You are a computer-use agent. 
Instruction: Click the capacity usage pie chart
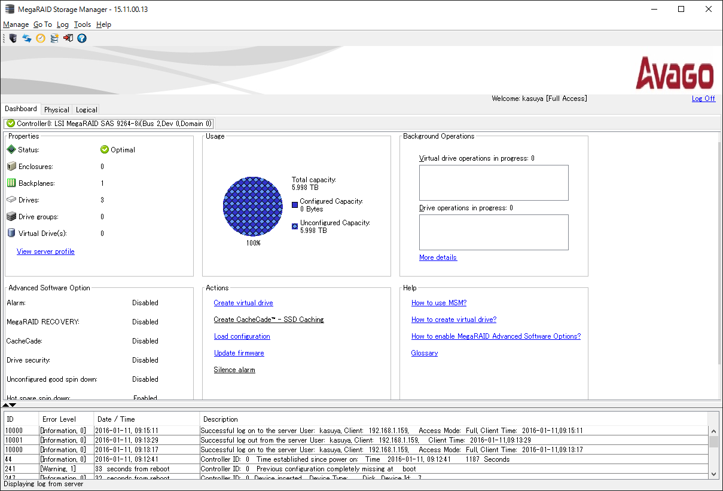click(253, 207)
